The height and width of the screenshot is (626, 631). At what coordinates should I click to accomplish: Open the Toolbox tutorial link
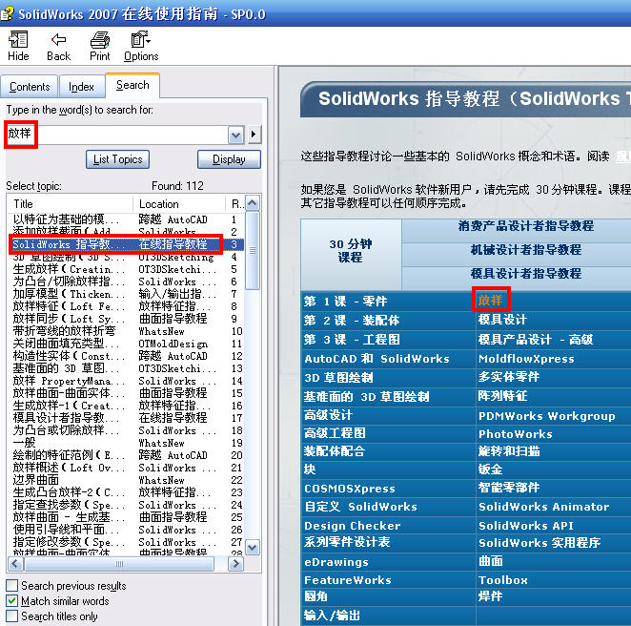point(502,580)
